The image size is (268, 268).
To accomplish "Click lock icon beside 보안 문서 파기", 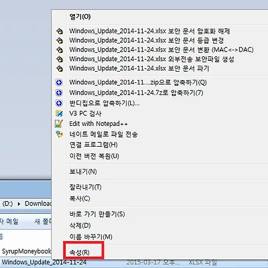I will tap(60, 68).
